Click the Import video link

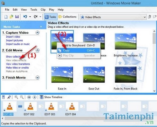tap(13, 37)
